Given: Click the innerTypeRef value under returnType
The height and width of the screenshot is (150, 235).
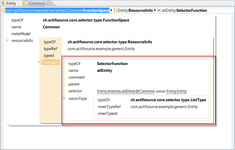Looking at the screenshot, I should [x=164, y=107].
